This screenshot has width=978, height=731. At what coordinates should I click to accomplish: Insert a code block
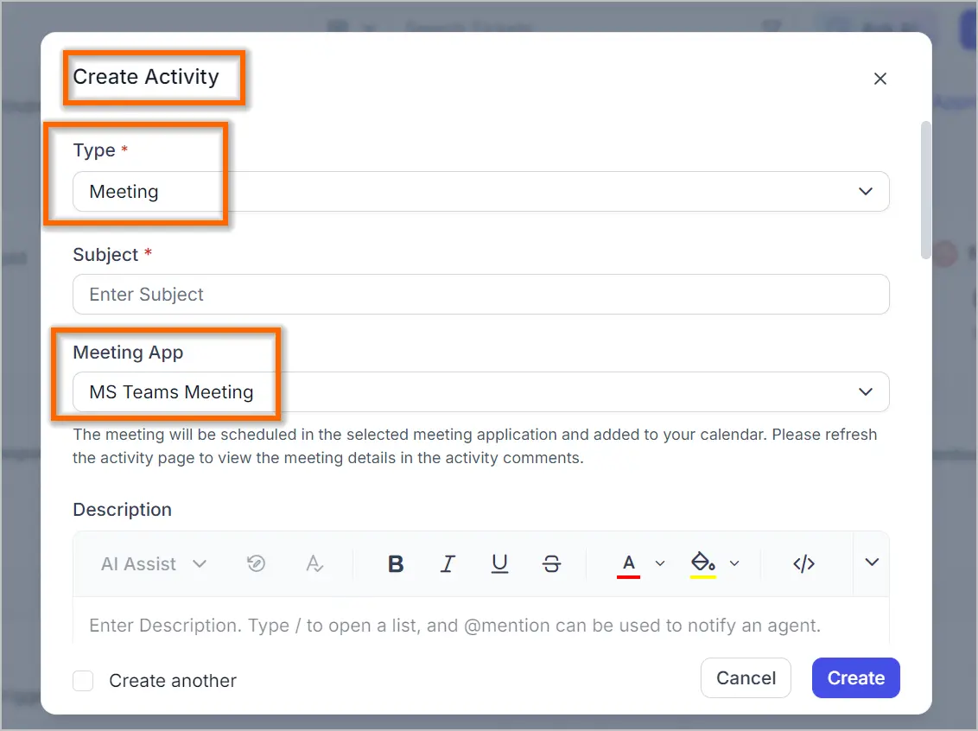(x=804, y=564)
